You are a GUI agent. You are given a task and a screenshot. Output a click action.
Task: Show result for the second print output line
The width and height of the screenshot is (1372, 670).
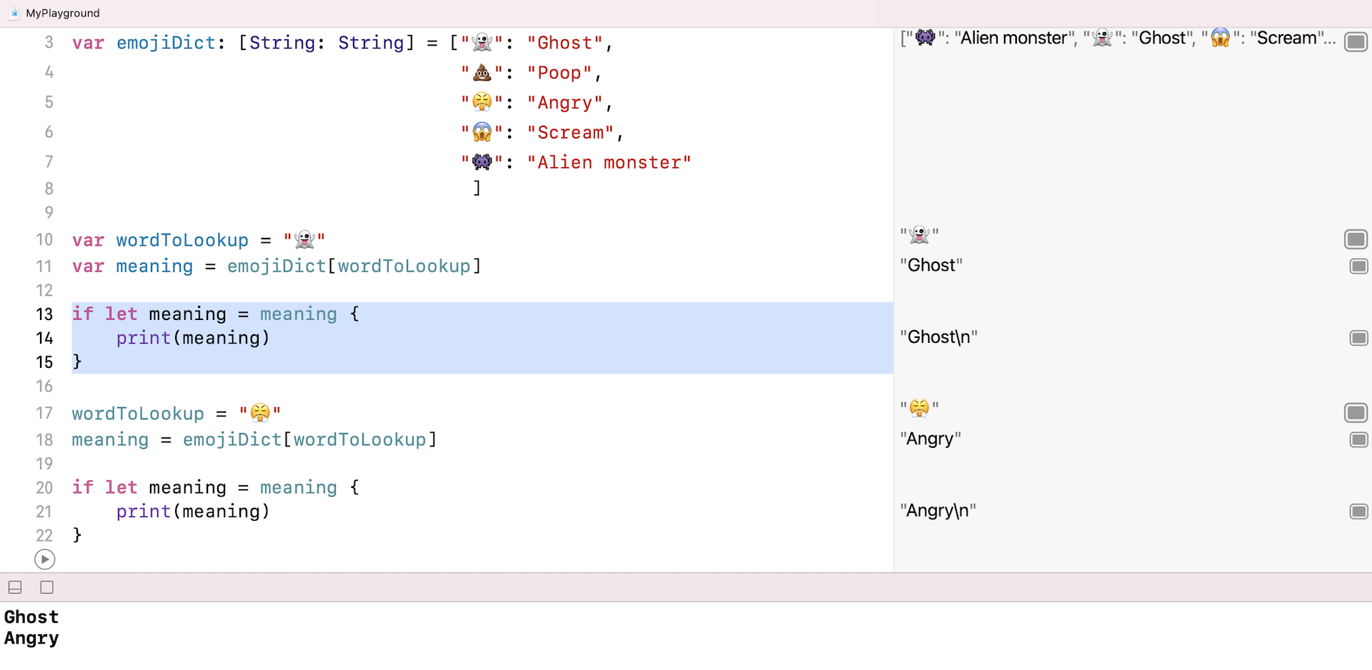click(1356, 511)
